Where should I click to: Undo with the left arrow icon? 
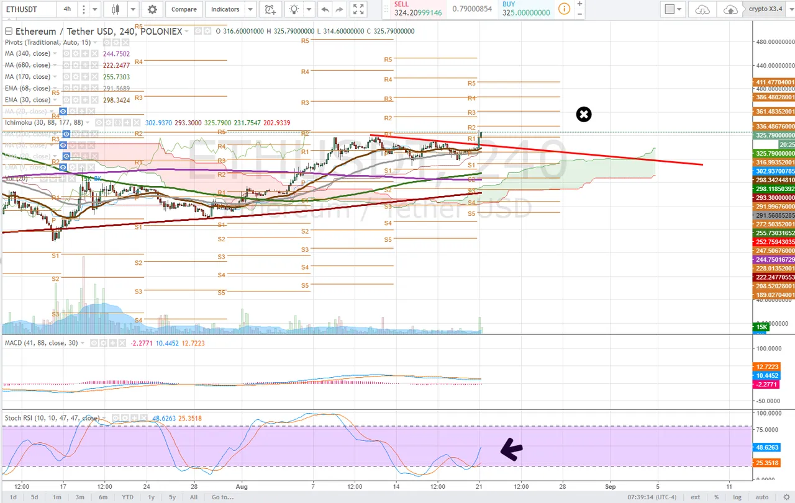pyautogui.click(x=325, y=9)
